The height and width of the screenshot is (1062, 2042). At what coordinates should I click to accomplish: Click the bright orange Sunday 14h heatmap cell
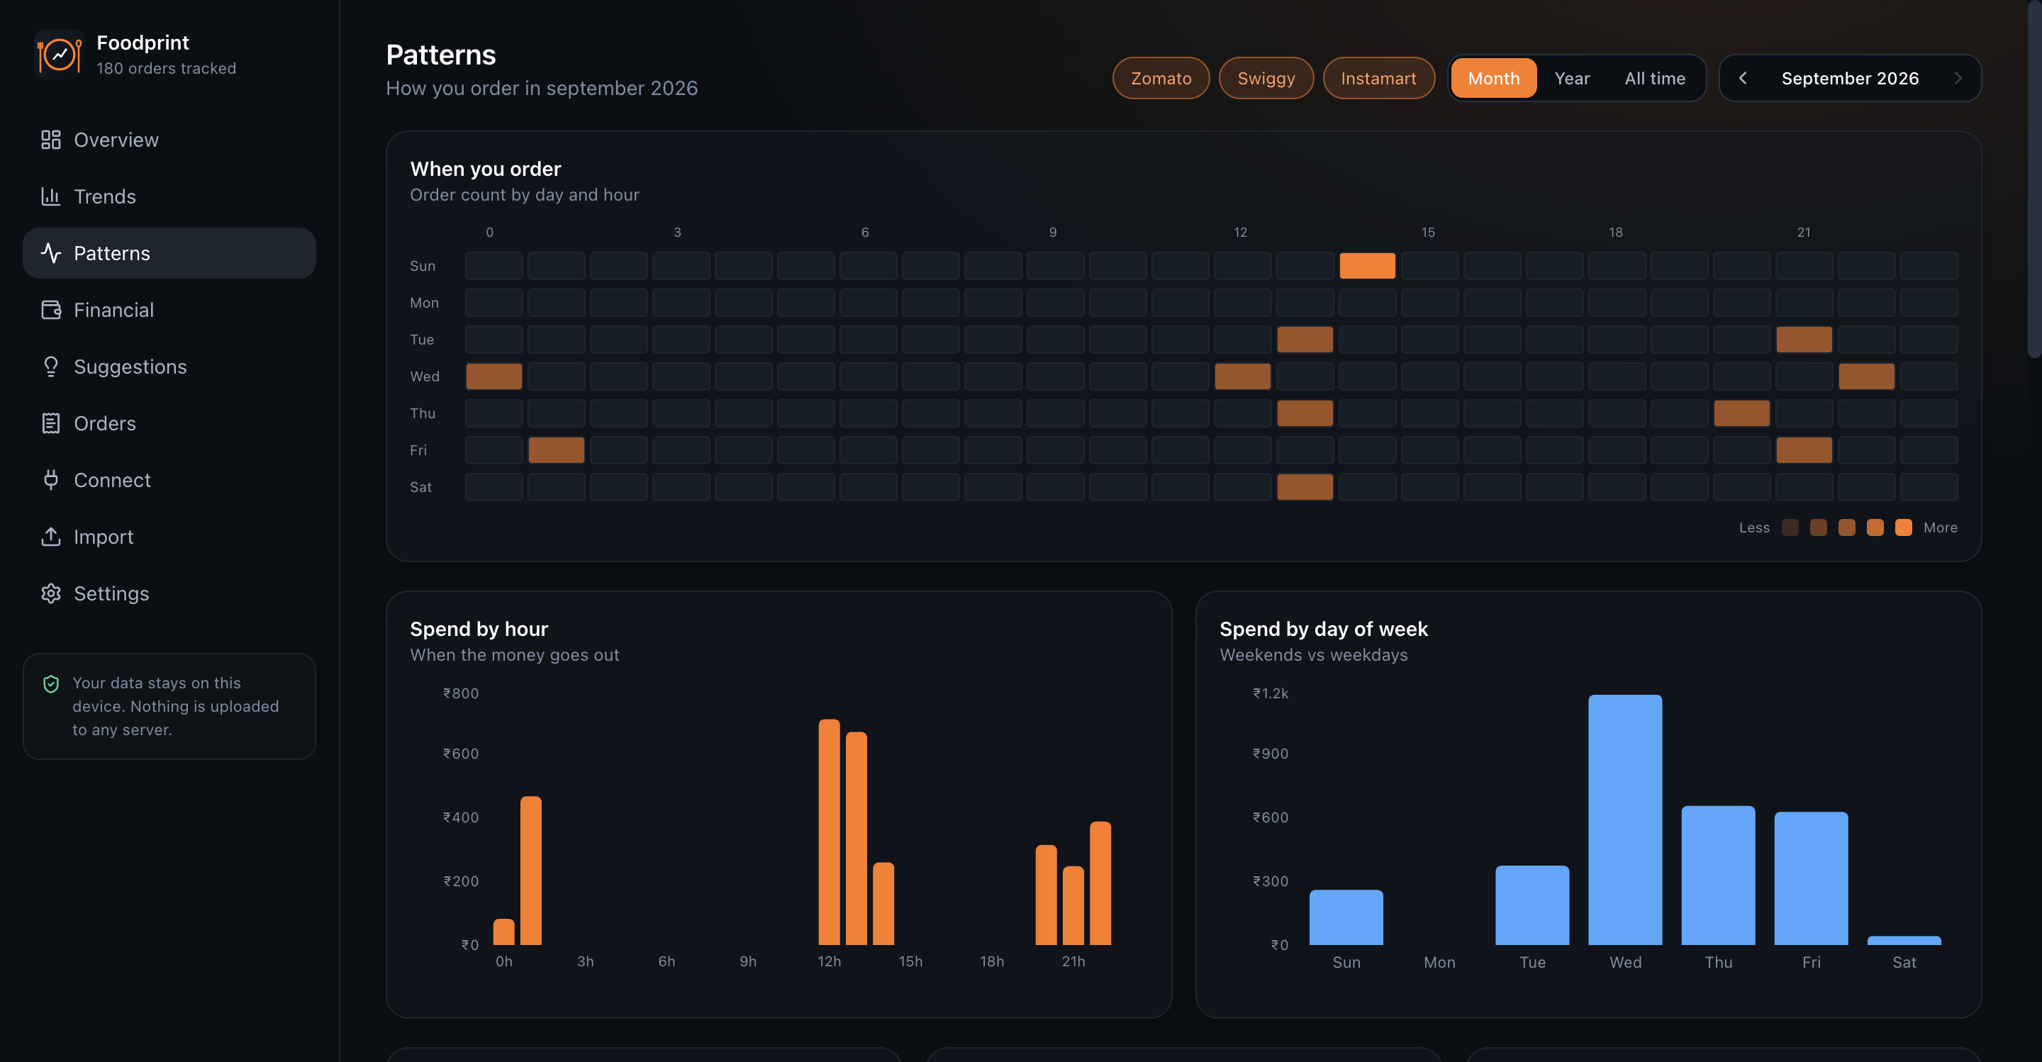pos(1366,265)
